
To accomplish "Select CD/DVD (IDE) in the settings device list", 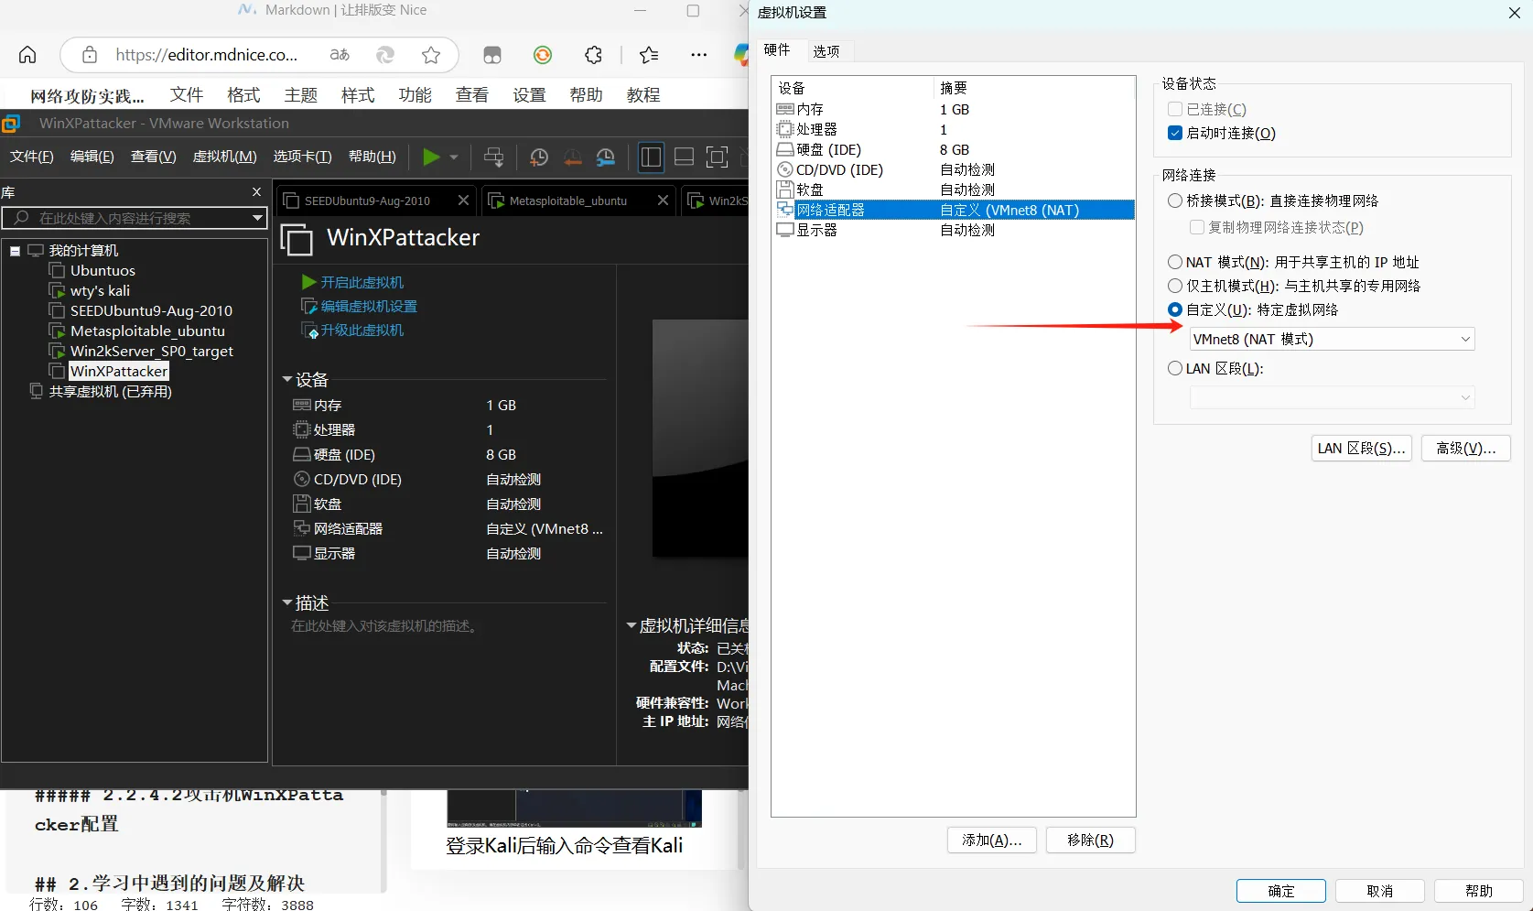I will coord(953,169).
